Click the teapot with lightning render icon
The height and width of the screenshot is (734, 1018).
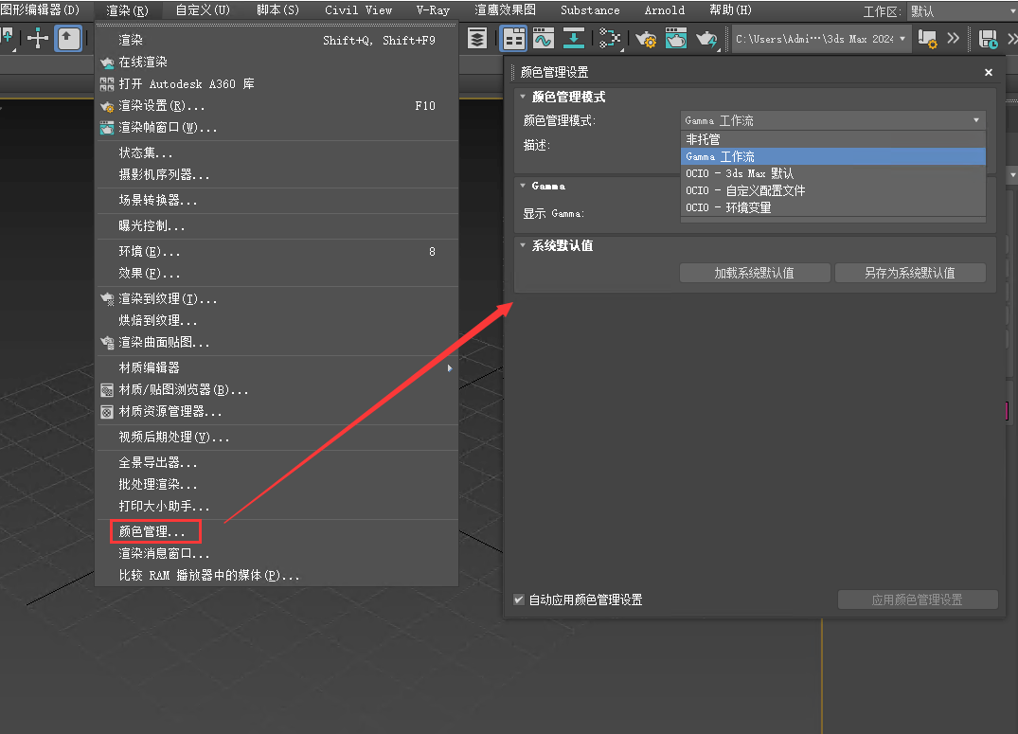click(707, 39)
